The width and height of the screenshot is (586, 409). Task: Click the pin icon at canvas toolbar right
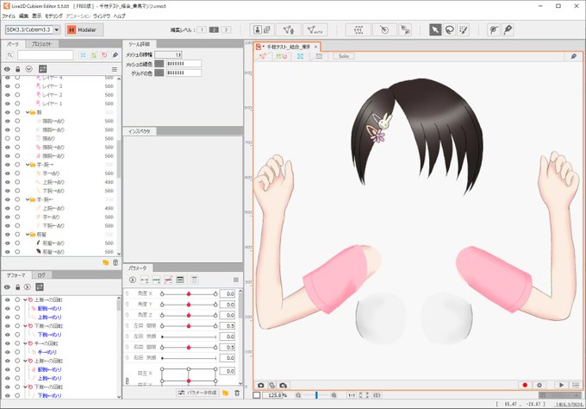pyautogui.click(x=573, y=56)
